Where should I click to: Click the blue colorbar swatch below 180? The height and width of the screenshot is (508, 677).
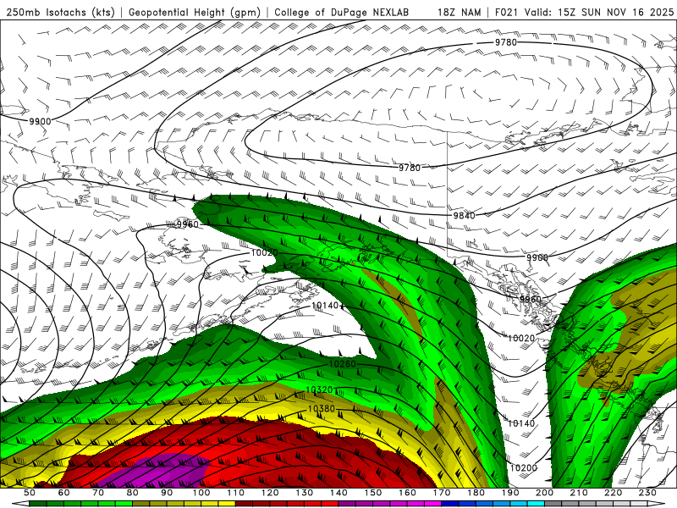coord(485,504)
